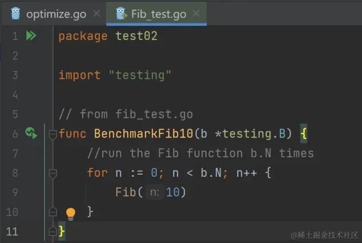Click the fold end marker on line 10
This screenshot has height=243, width=362.
[x=53, y=212]
